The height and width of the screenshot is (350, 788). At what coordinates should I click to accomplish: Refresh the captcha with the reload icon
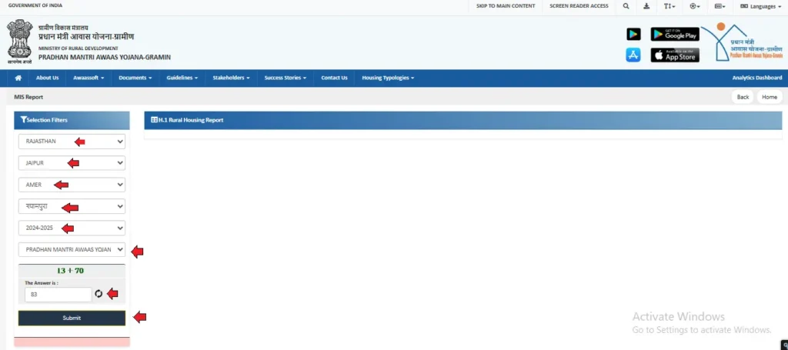(x=98, y=294)
